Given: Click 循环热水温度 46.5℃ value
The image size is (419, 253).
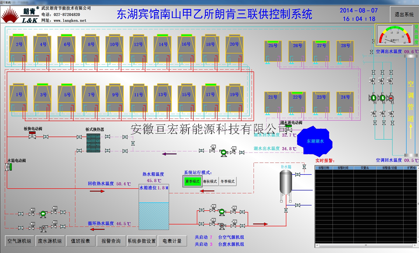Looking at the screenshot, I should tap(123, 224).
